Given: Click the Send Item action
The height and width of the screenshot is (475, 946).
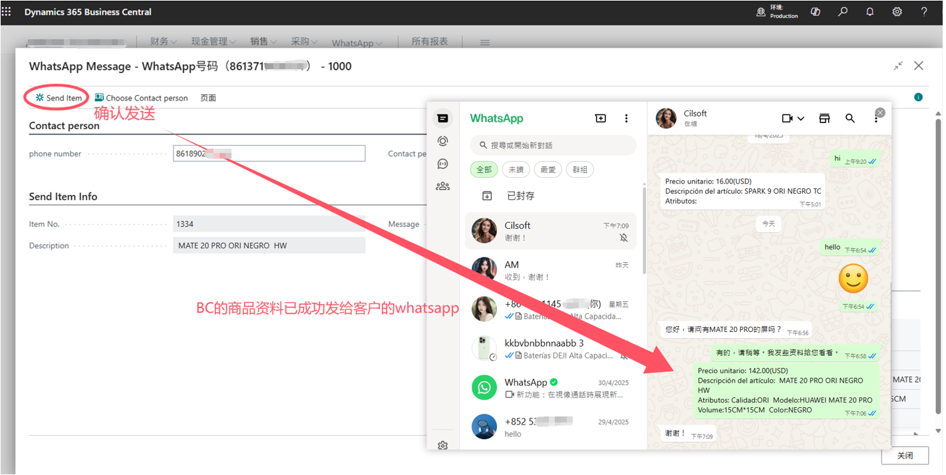Looking at the screenshot, I should 59,98.
